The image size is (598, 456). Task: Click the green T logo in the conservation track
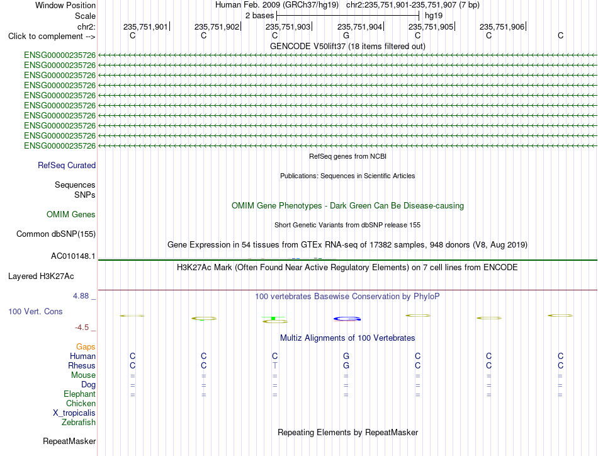(273, 318)
